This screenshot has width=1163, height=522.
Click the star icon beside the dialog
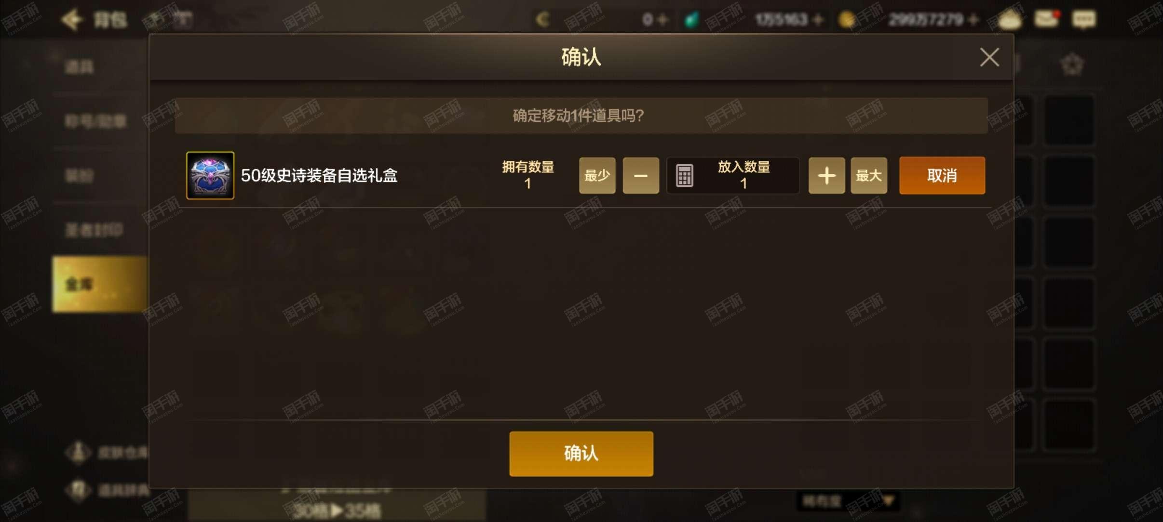coord(1072,64)
